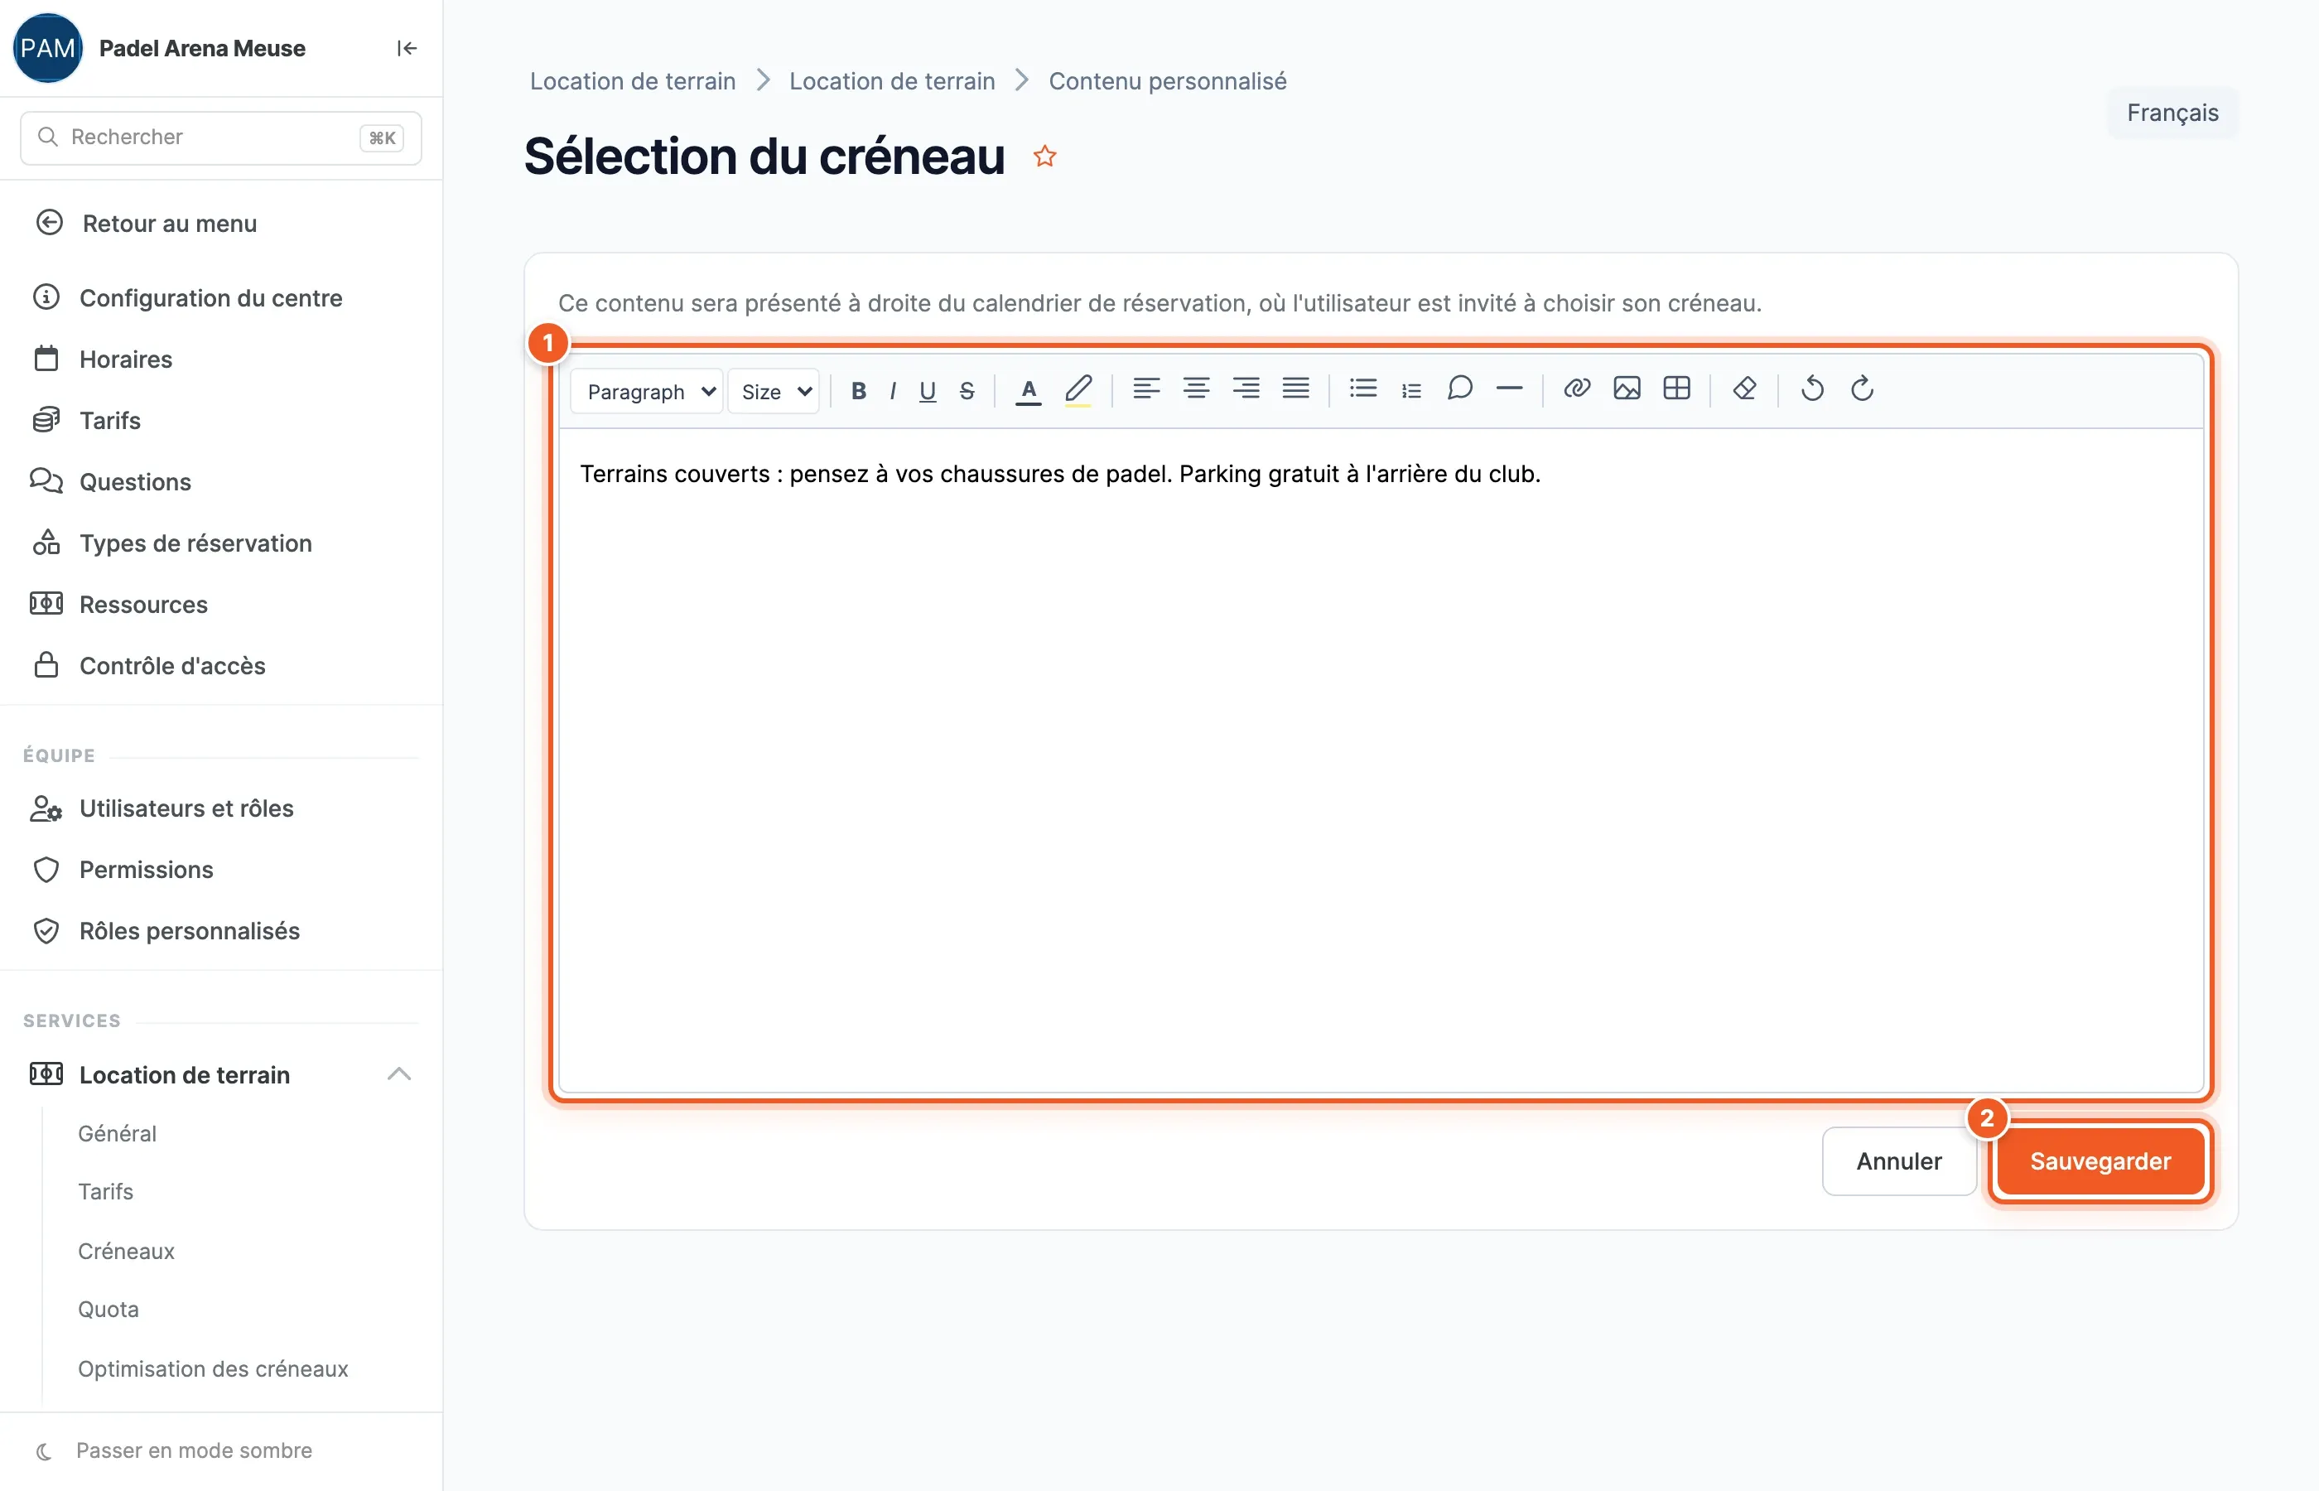2319x1491 pixels.
Task: Align text to the right
Action: tap(1246, 389)
